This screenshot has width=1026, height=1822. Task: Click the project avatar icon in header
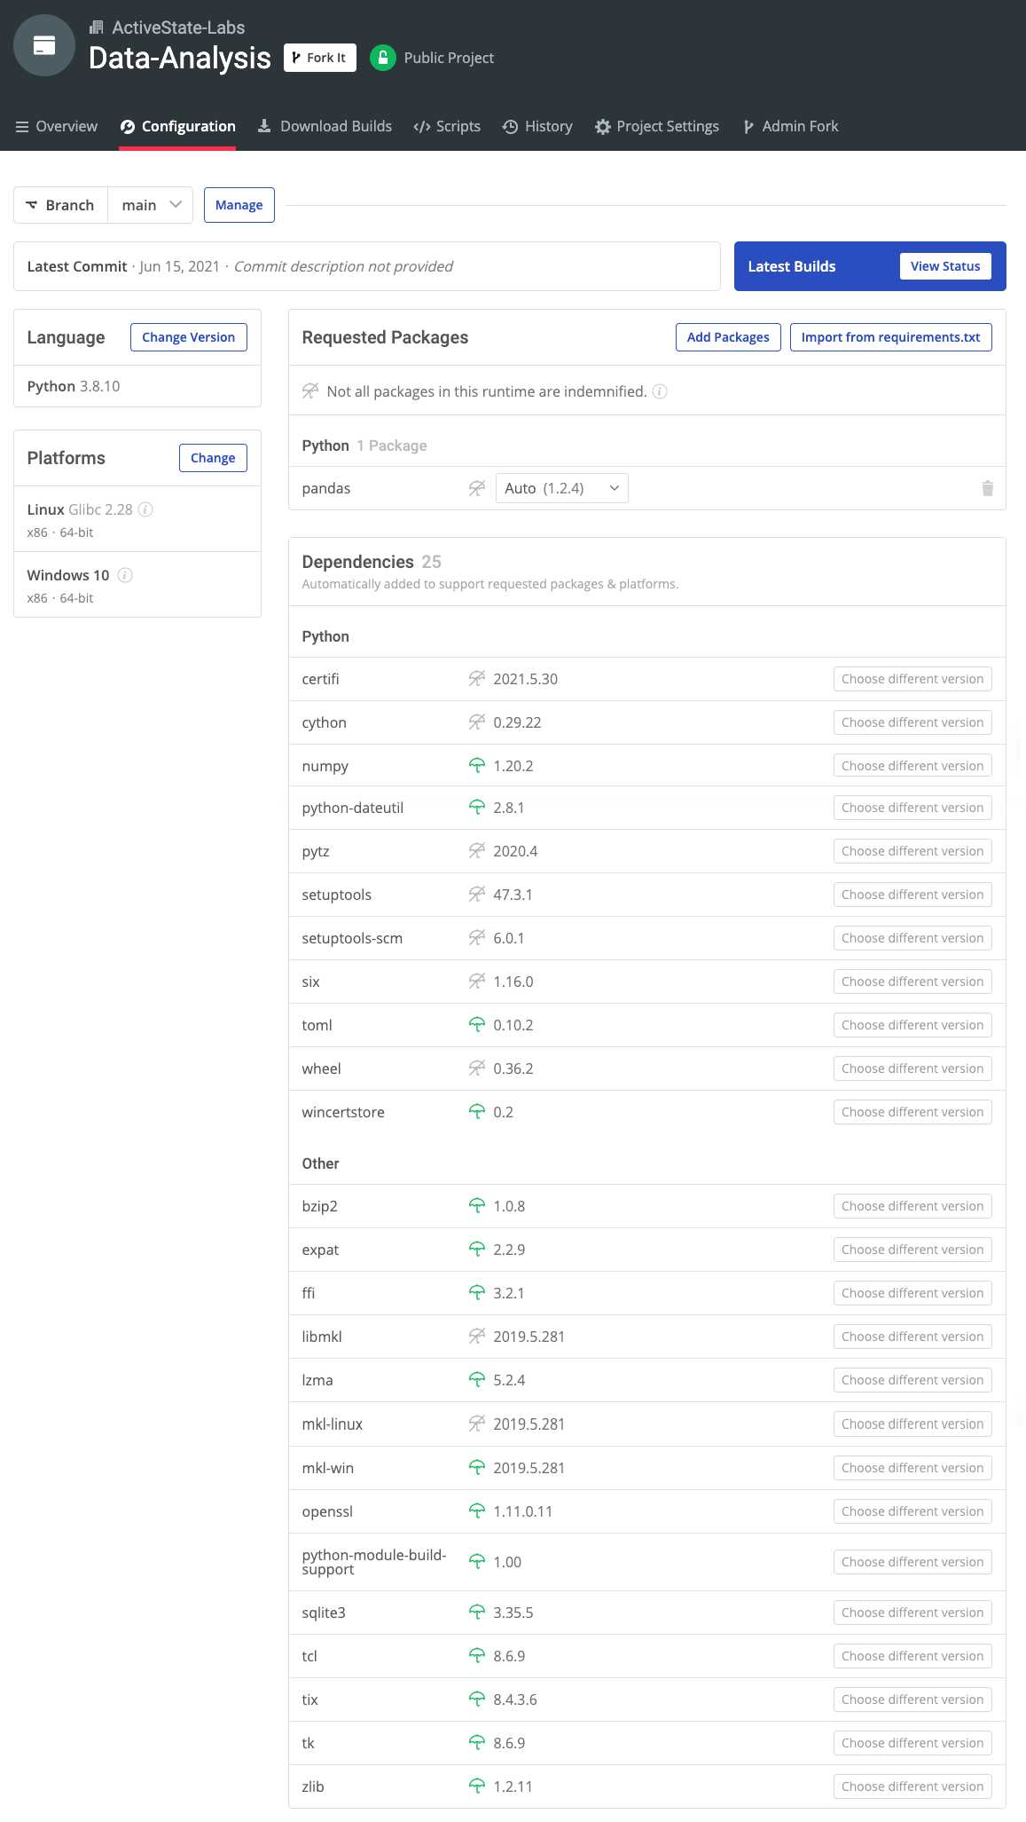click(x=44, y=45)
